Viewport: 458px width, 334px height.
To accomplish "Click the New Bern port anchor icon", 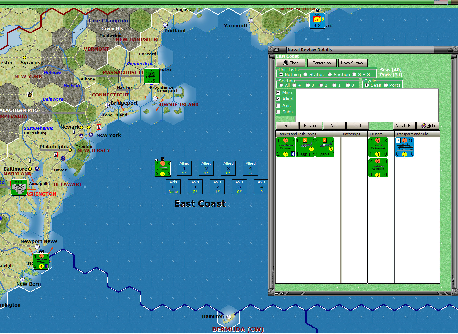I will tap(22, 280).
